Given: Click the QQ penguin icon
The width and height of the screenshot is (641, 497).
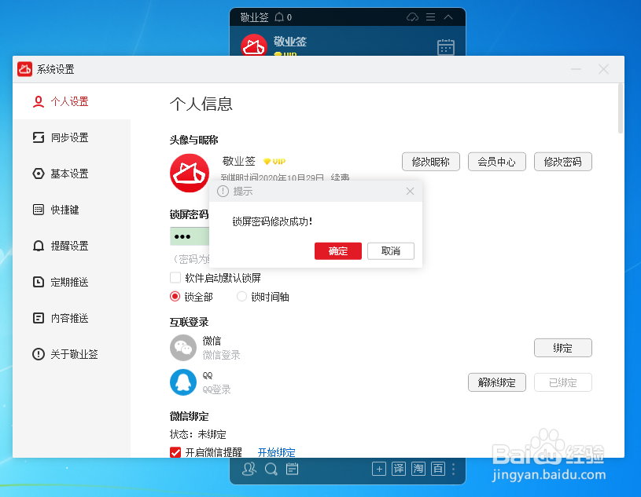Looking at the screenshot, I should pos(183,382).
